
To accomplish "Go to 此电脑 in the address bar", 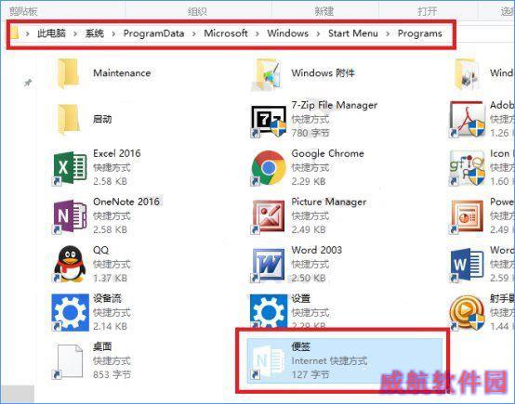I will click(x=51, y=33).
